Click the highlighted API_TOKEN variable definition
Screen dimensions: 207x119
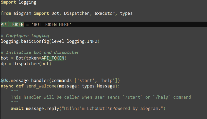click(12, 24)
